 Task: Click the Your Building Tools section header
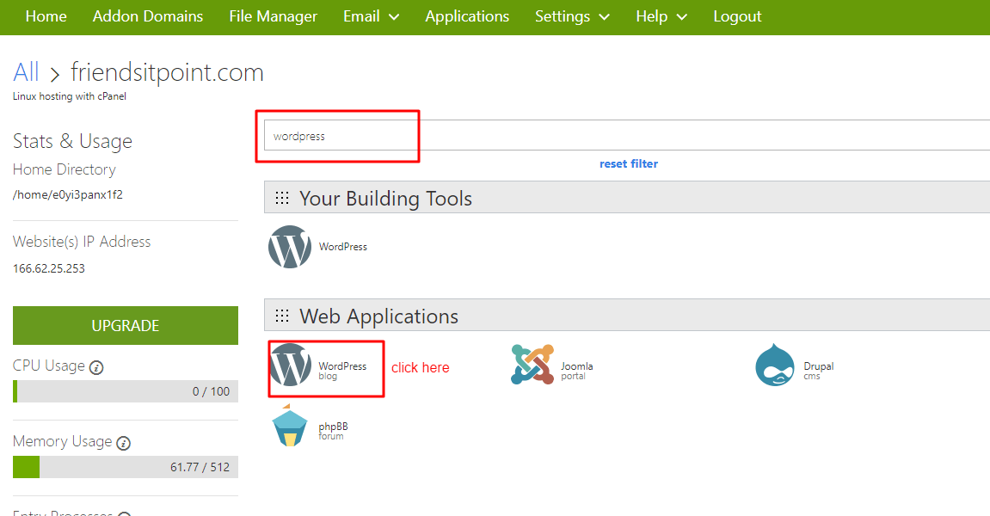627,198
